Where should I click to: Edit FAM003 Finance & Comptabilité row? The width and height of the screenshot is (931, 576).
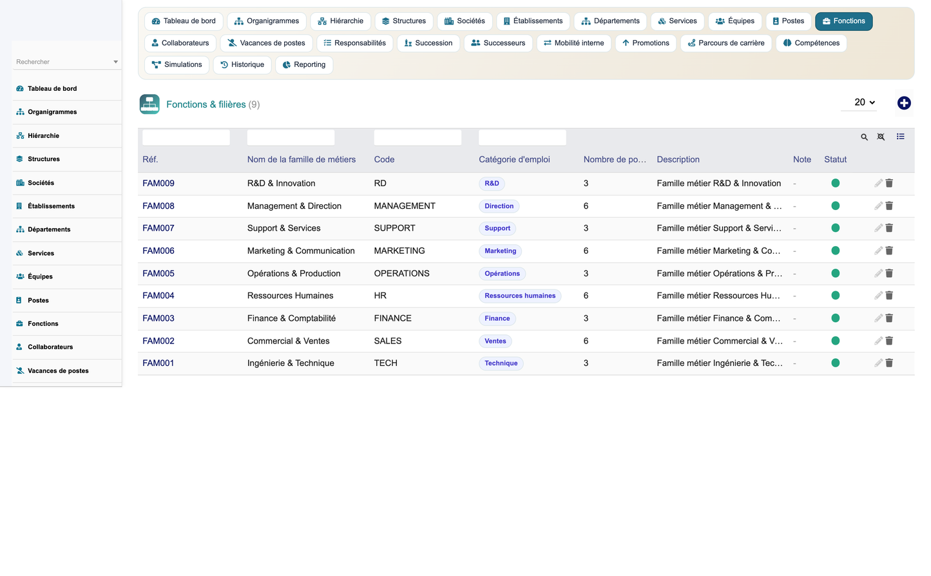coord(878,318)
